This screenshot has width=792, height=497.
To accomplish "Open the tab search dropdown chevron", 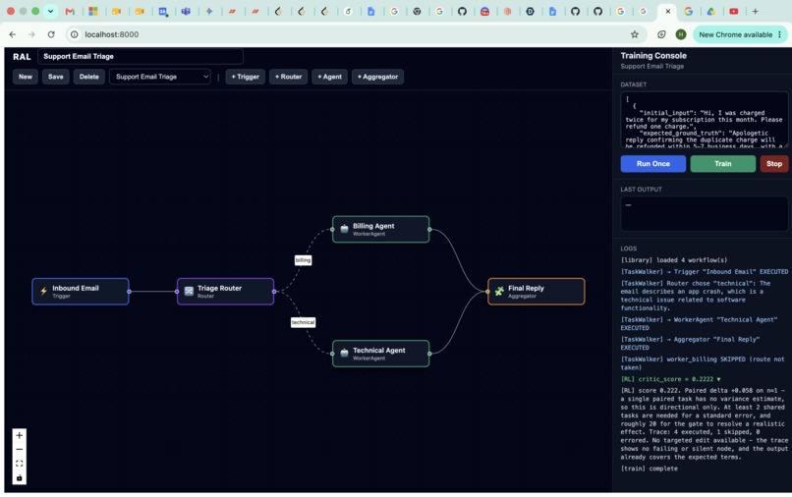I will pos(50,11).
